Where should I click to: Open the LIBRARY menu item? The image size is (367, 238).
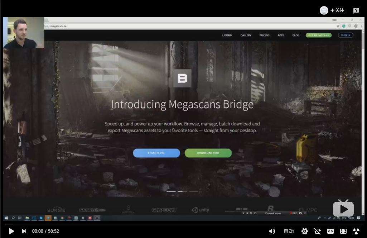point(227,35)
